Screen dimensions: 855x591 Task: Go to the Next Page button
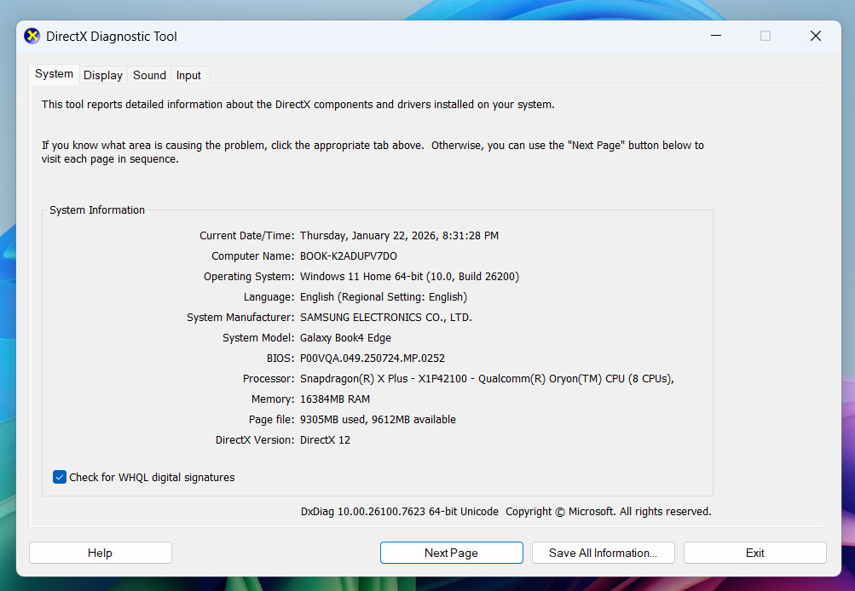pyautogui.click(x=452, y=553)
